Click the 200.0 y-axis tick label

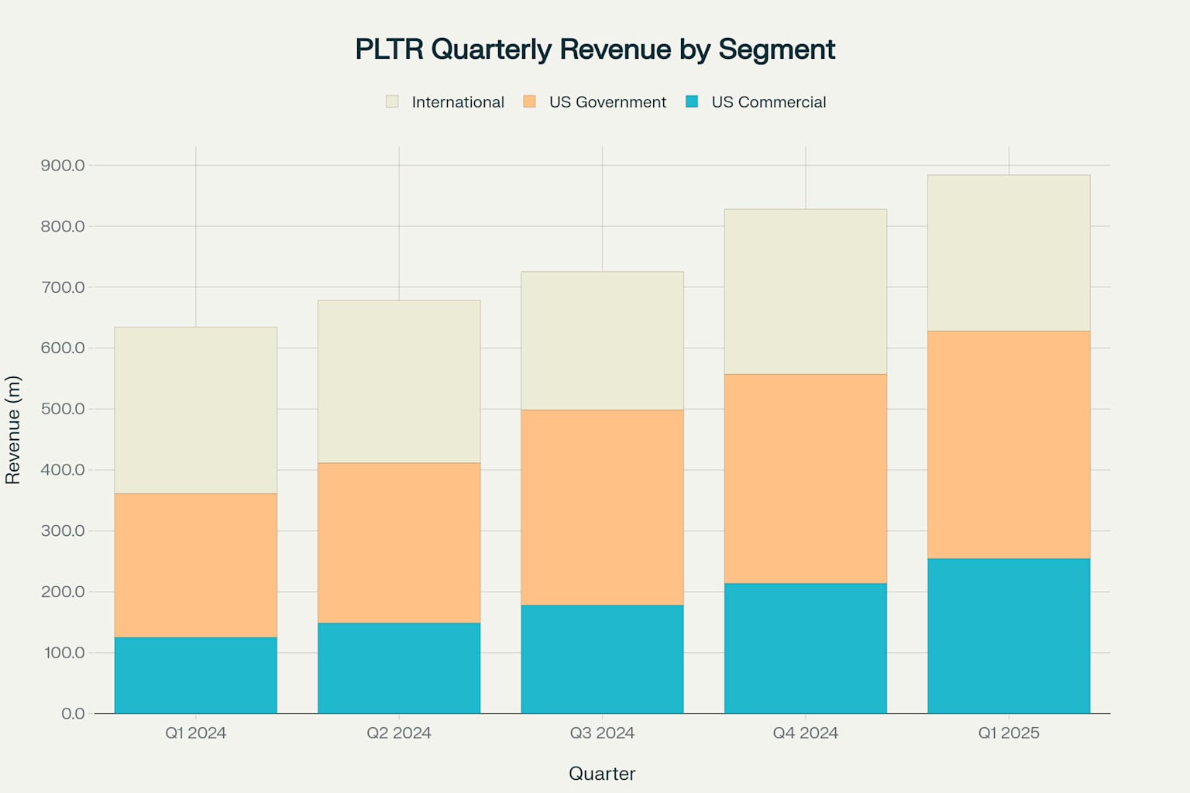click(x=63, y=592)
